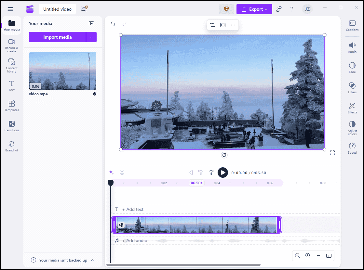Split the clip with the scissors tool
Image resolution: width=364 pixels, height=270 pixels.
pyautogui.click(x=122, y=173)
